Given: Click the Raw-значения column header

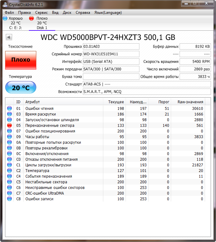Looking at the screenshot, I should (x=188, y=102).
